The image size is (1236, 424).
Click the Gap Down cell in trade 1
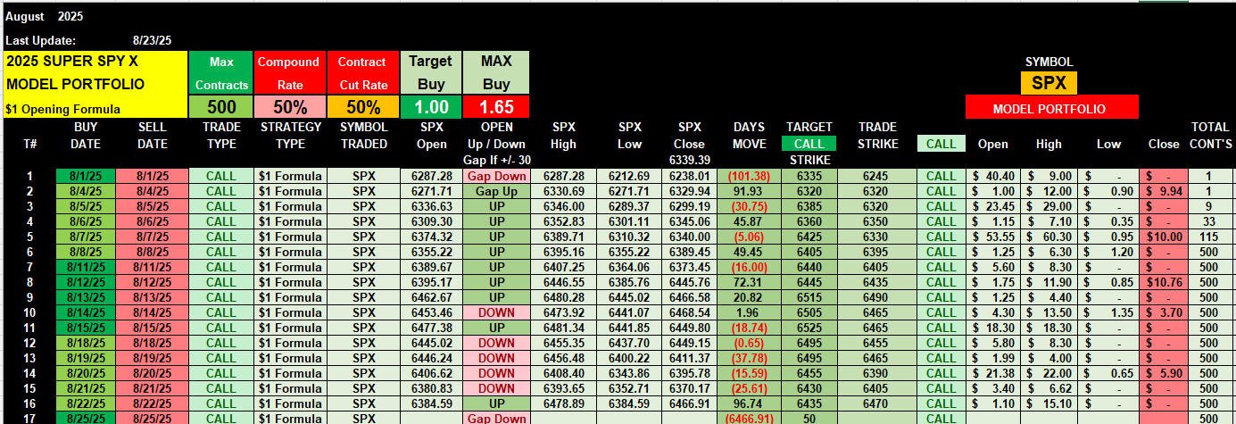tap(496, 177)
